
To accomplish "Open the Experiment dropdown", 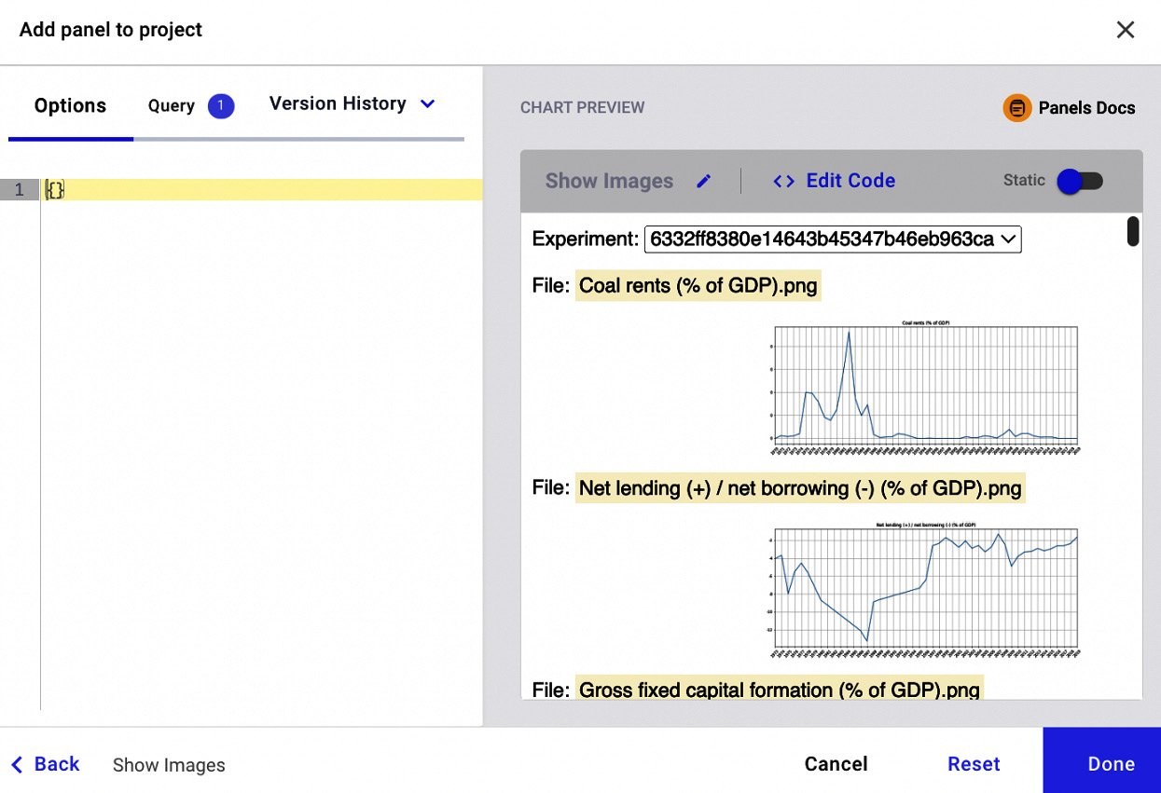I will click(x=833, y=239).
